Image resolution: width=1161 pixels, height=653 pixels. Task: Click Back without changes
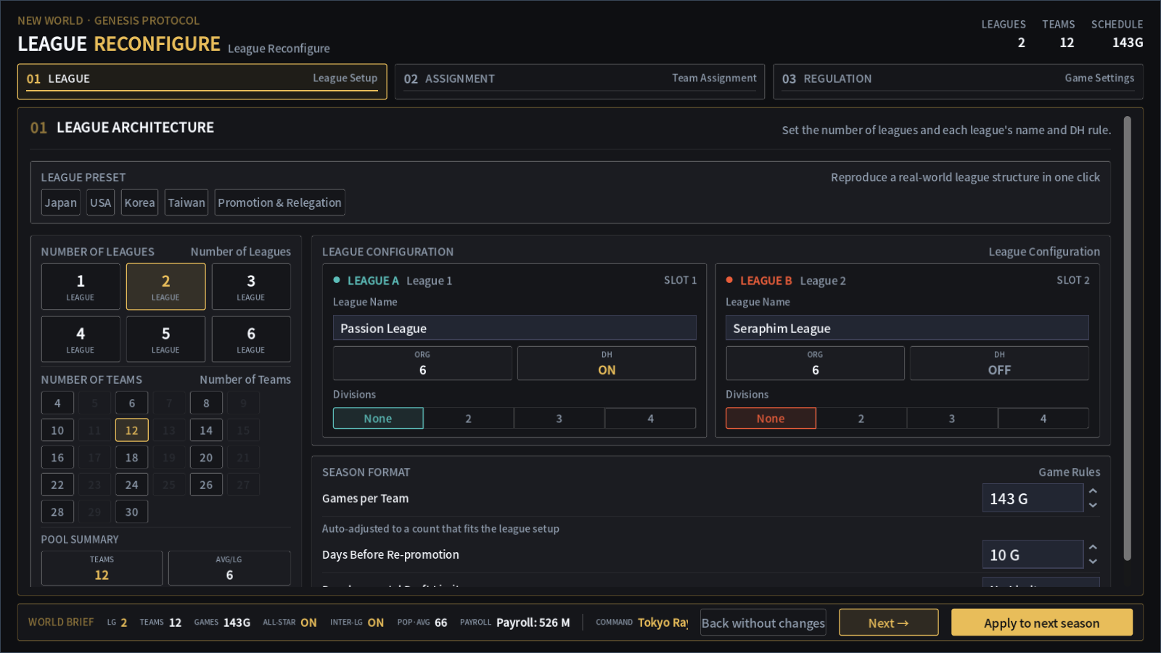pos(763,623)
